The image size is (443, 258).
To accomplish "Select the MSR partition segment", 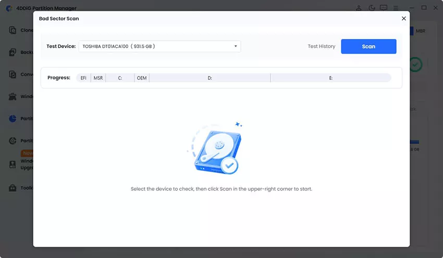I will click(98, 78).
